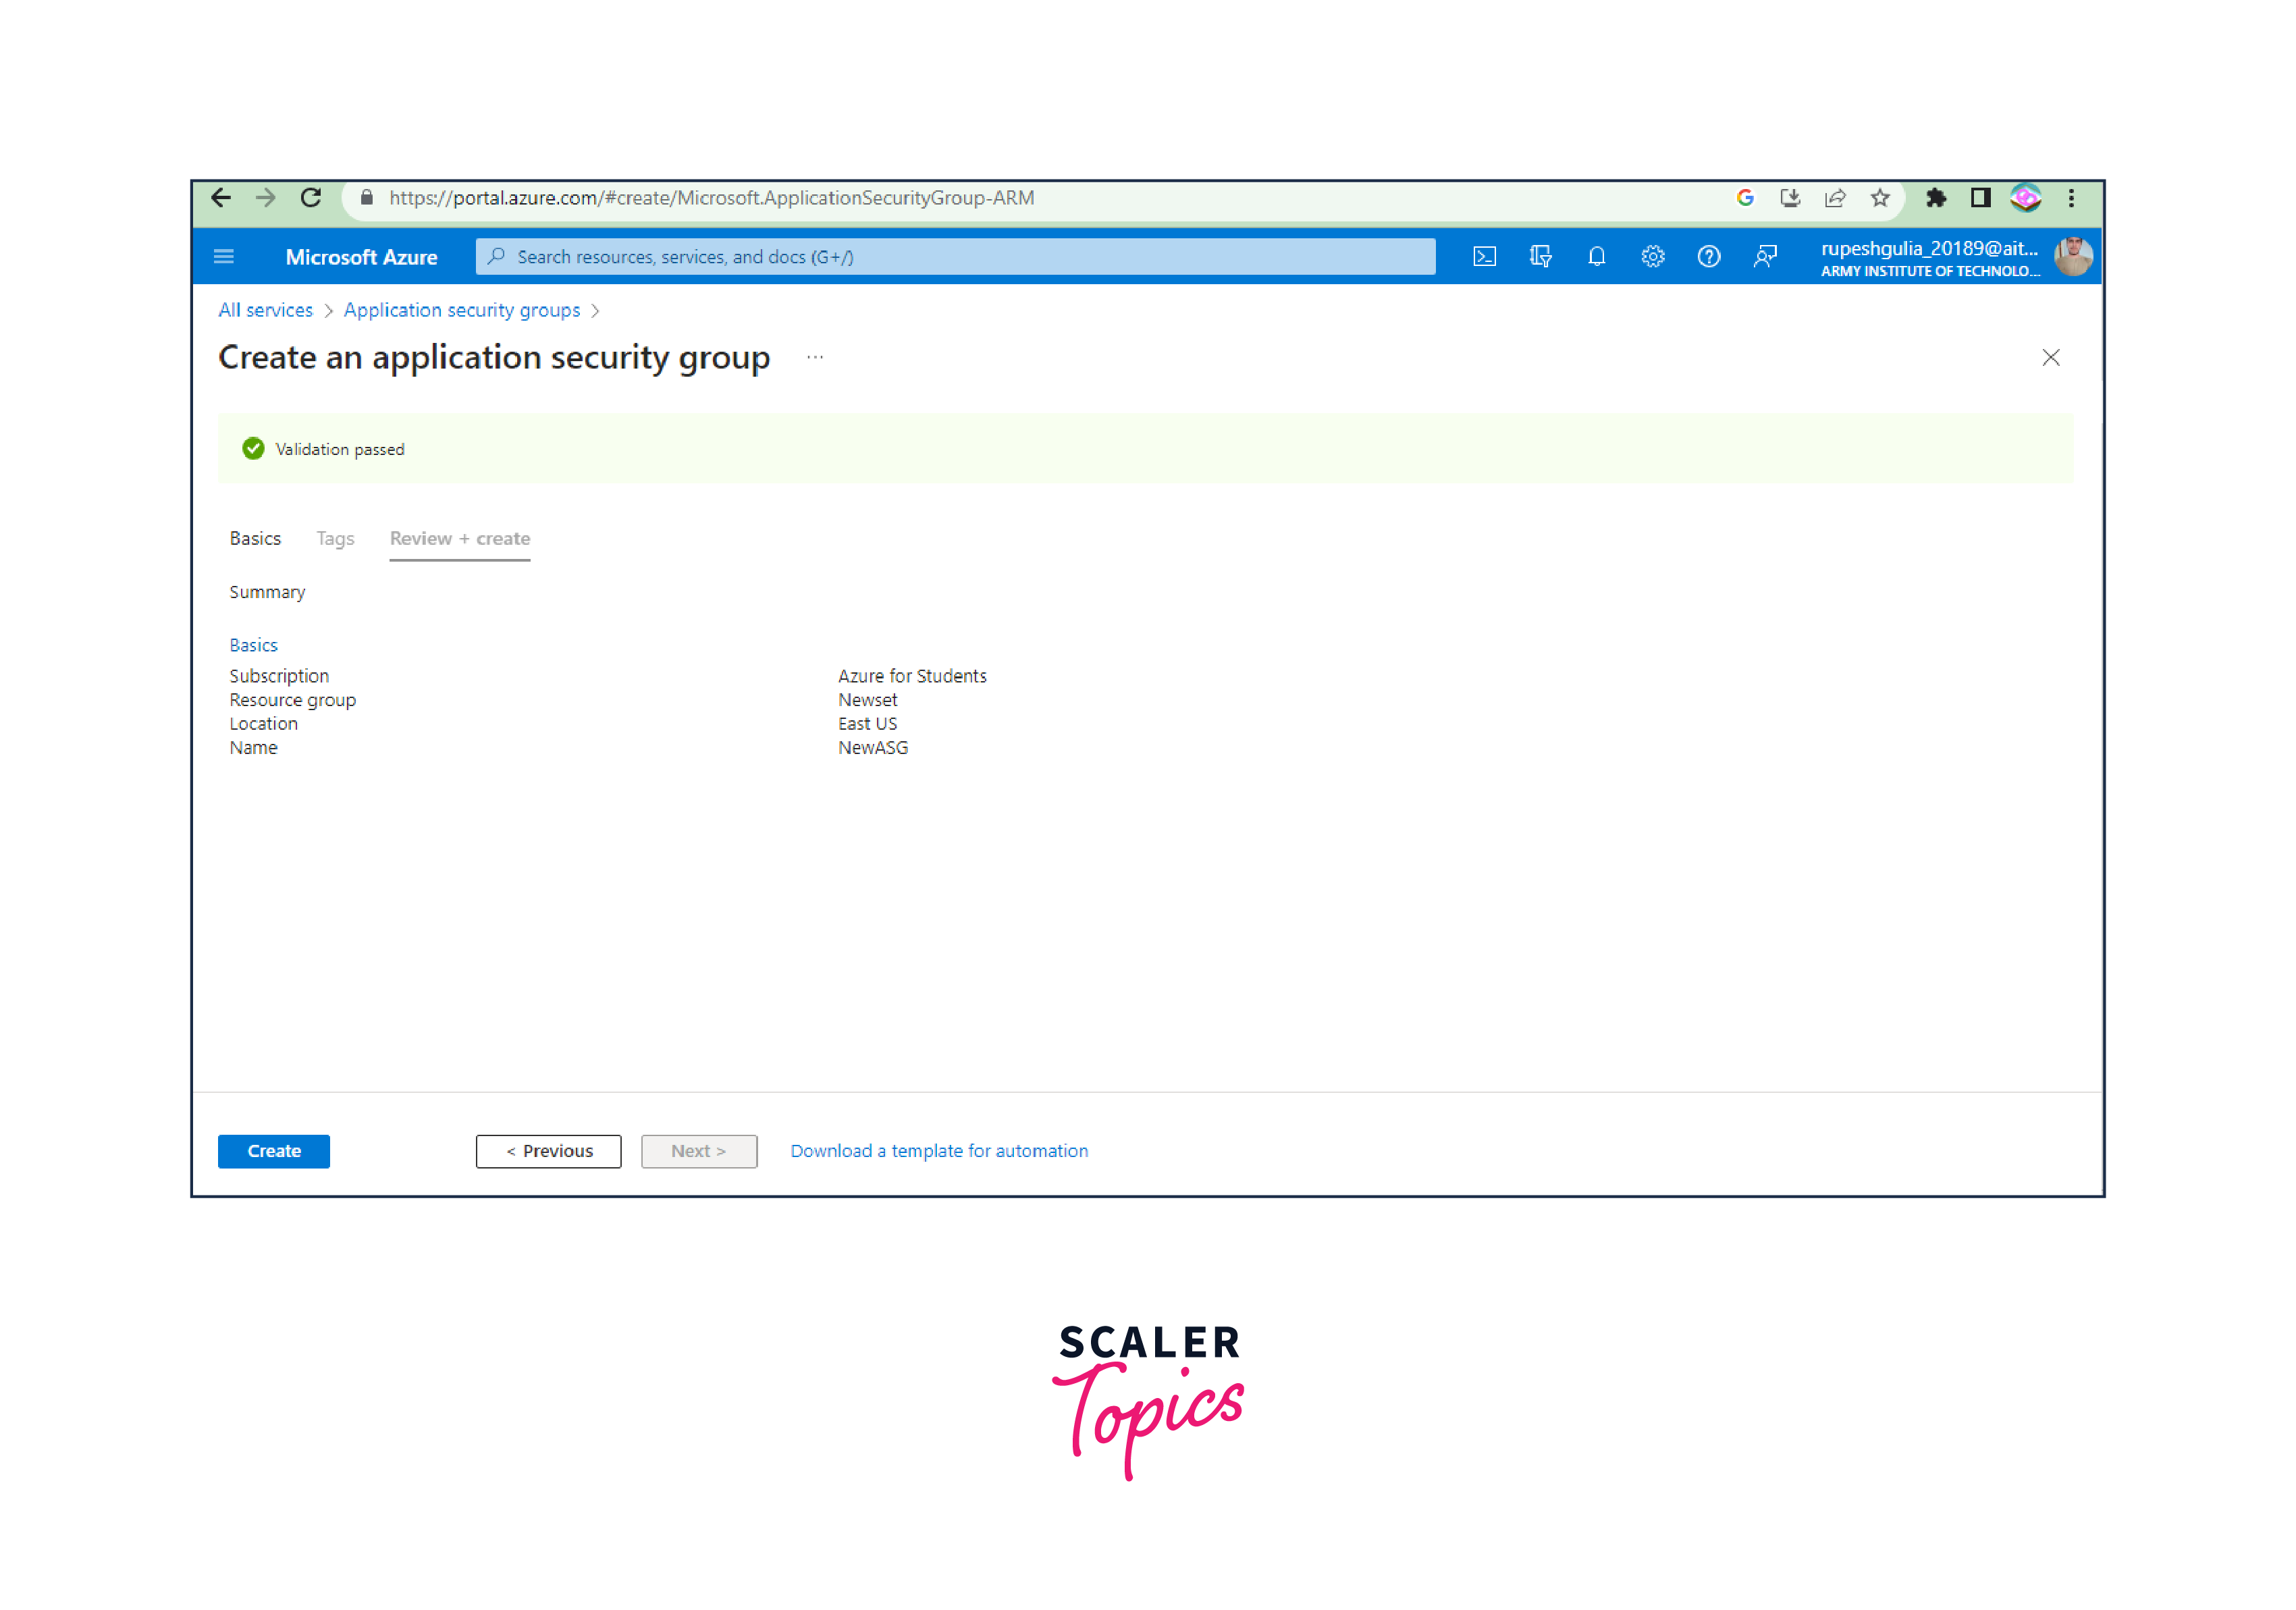
Task: Open the Tags tab
Action: coord(333,537)
